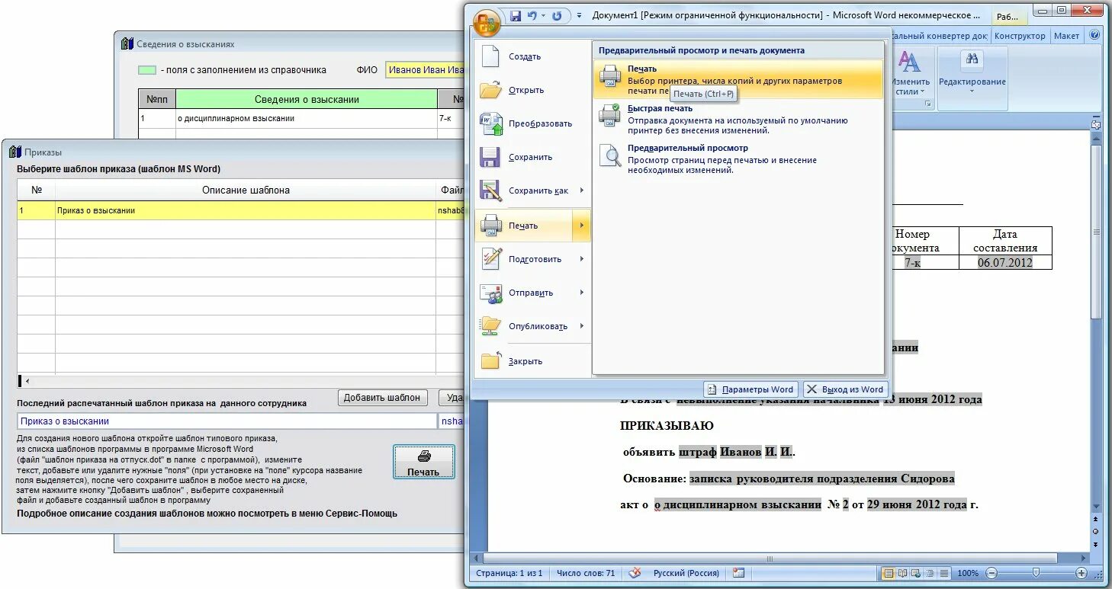Click Русский (Россия) language indicator
This screenshot has width=1112, height=589.
point(686,573)
